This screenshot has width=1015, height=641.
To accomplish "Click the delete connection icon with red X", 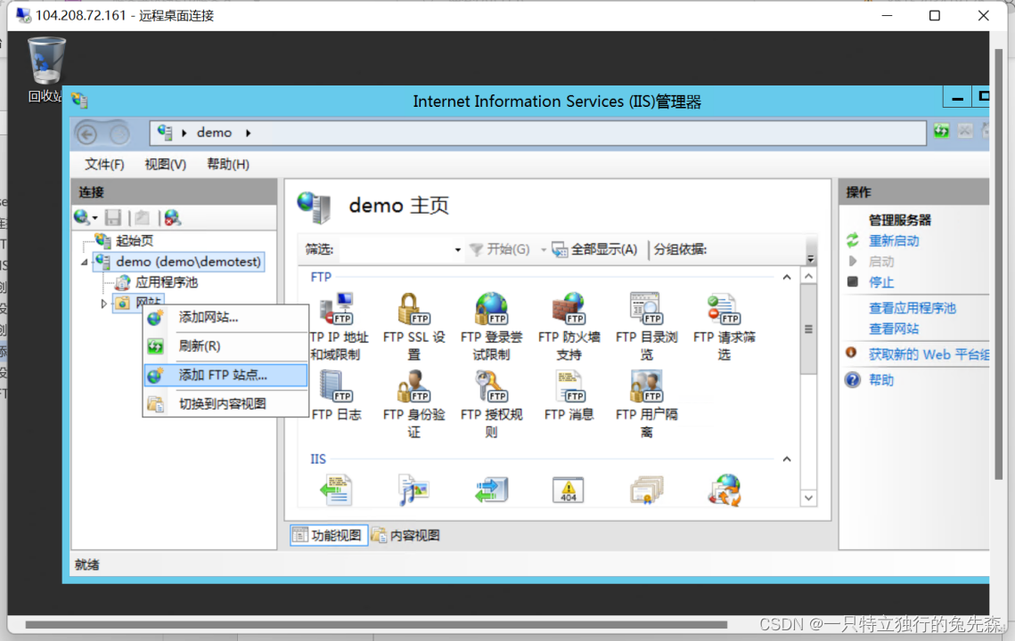I will click(x=172, y=217).
